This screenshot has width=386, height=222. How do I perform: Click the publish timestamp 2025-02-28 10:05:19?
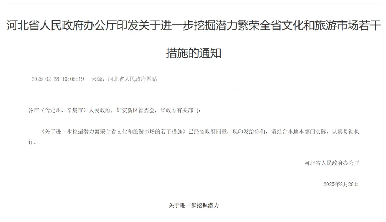pos(58,79)
